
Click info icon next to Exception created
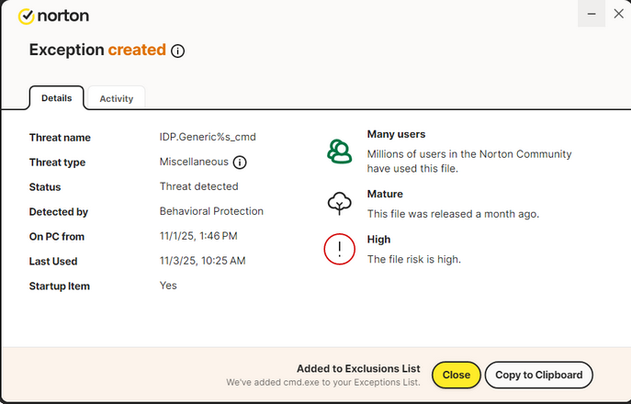point(178,50)
